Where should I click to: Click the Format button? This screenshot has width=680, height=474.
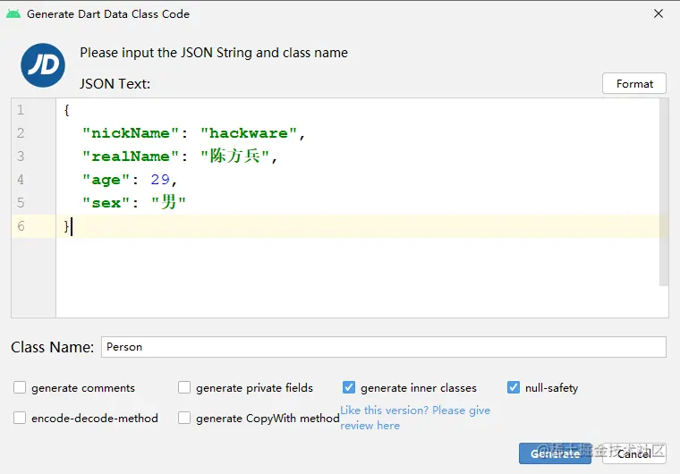tap(634, 83)
